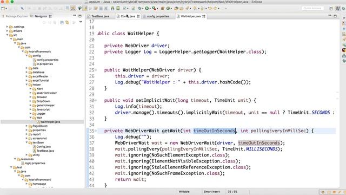The image size is (346, 195).
Task: Collapse the config folder node
Action: [x=26, y=55]
